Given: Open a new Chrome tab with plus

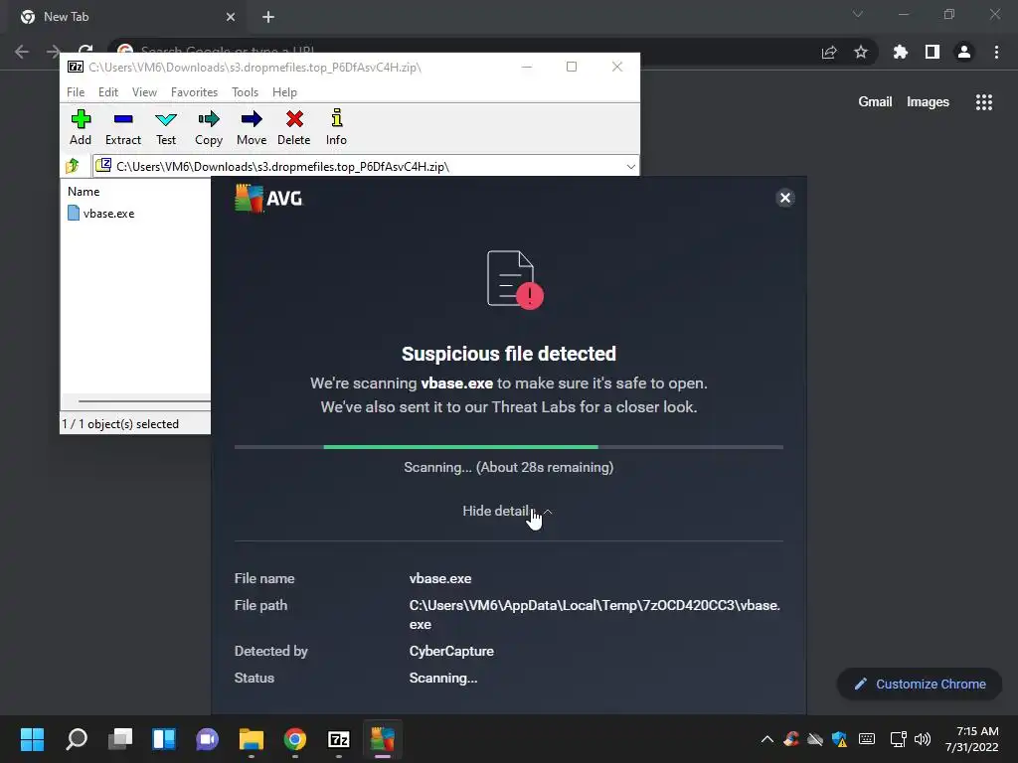Looking at the screenshot, I should (268, 17).
